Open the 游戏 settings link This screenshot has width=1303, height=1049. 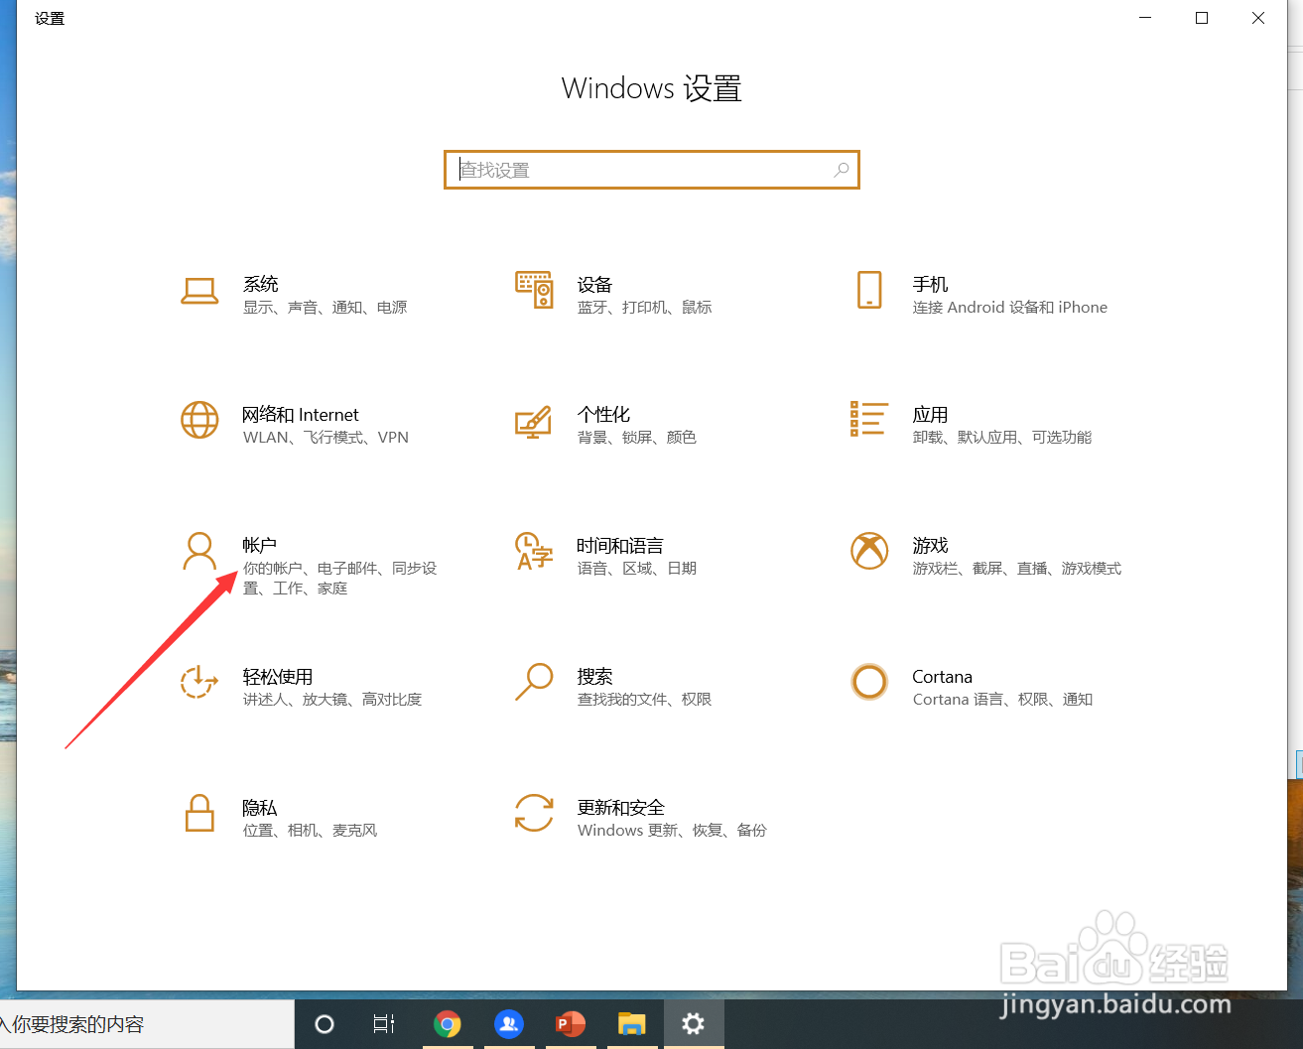pyautogui.click(x=931, y=546)
